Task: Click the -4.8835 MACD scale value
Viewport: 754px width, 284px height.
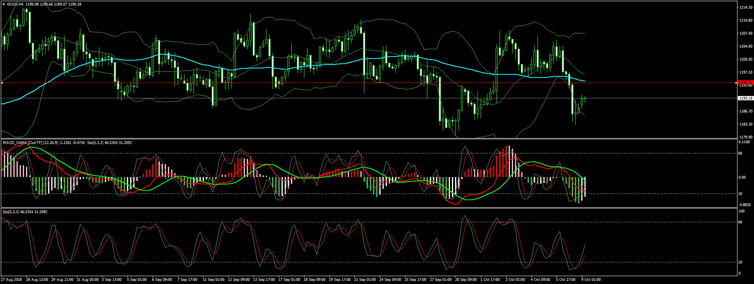Action: (745, 205)
